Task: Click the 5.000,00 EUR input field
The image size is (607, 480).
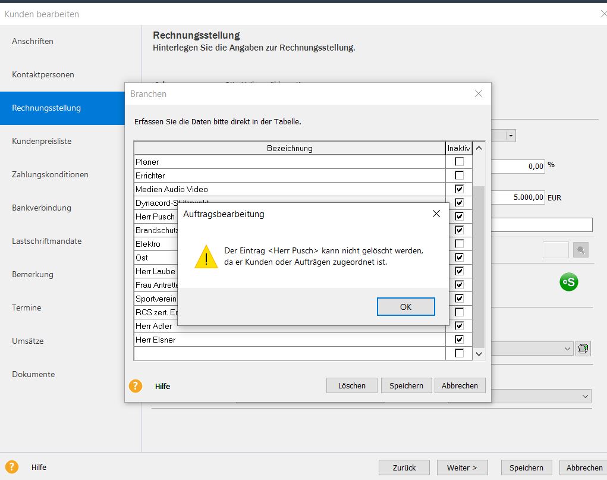Action: [518, 197]
